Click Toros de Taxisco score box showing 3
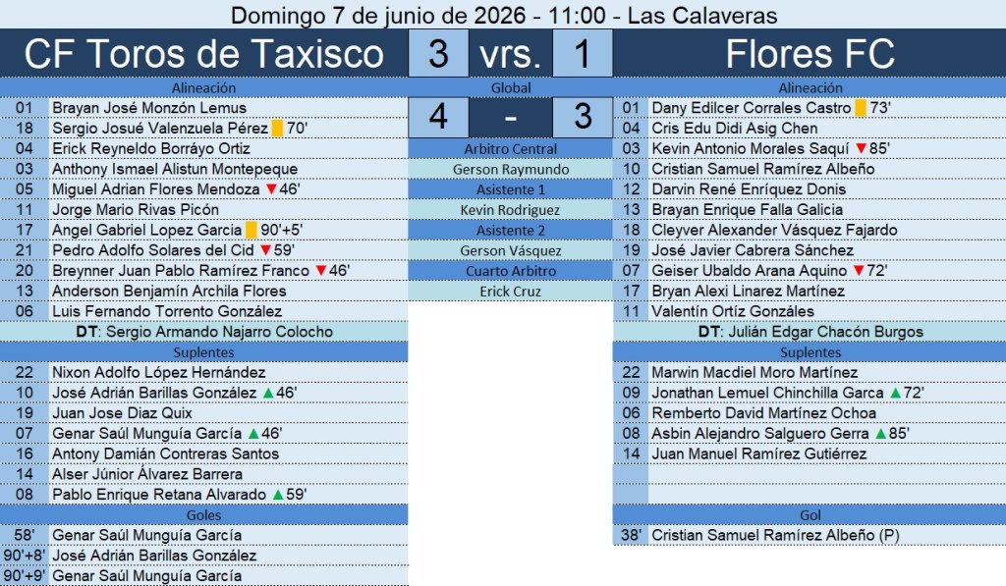 tap(438, 53)
